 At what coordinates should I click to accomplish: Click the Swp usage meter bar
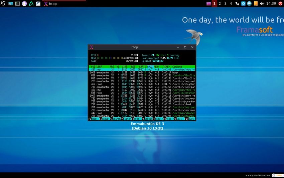coord(115,61)
